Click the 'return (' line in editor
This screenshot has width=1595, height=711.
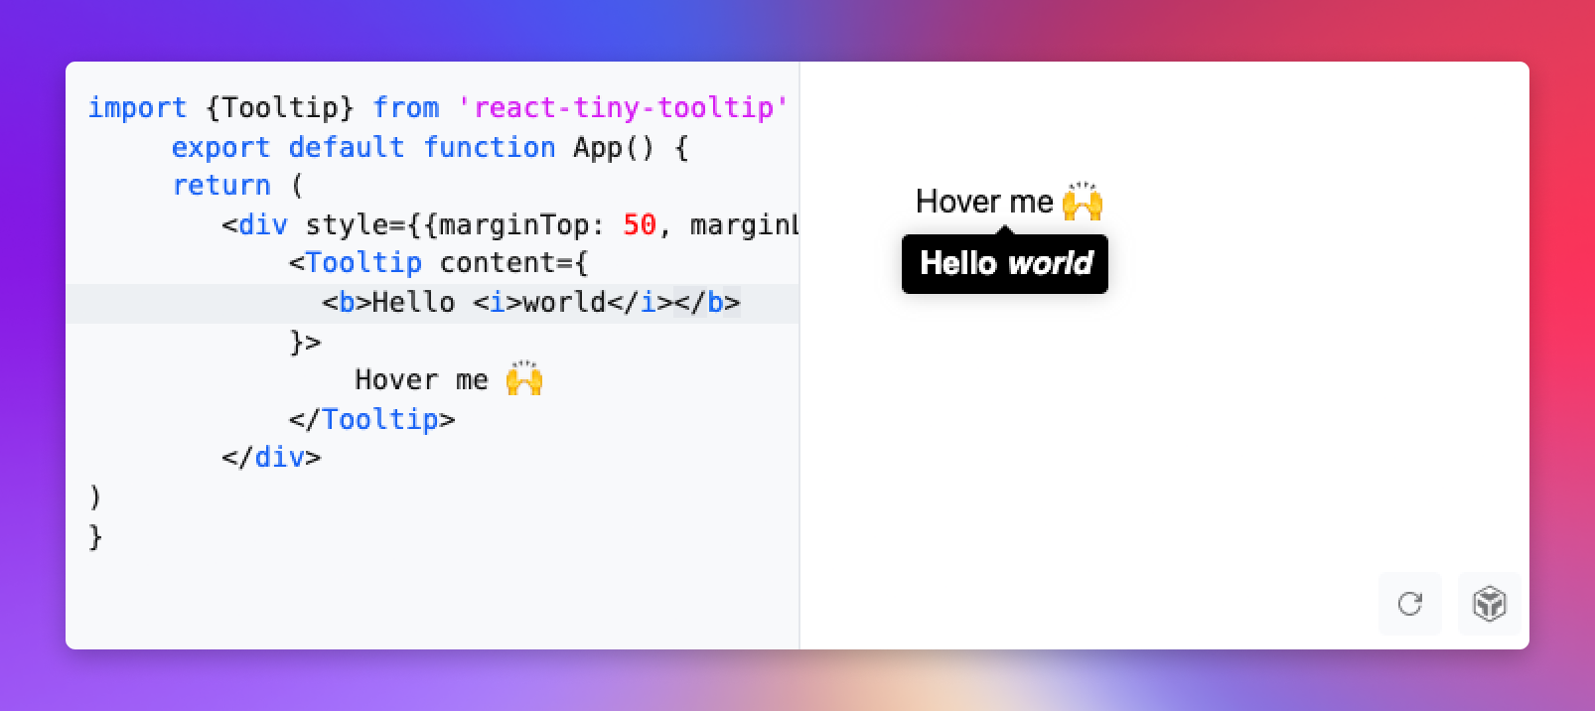tap(237, 186)
